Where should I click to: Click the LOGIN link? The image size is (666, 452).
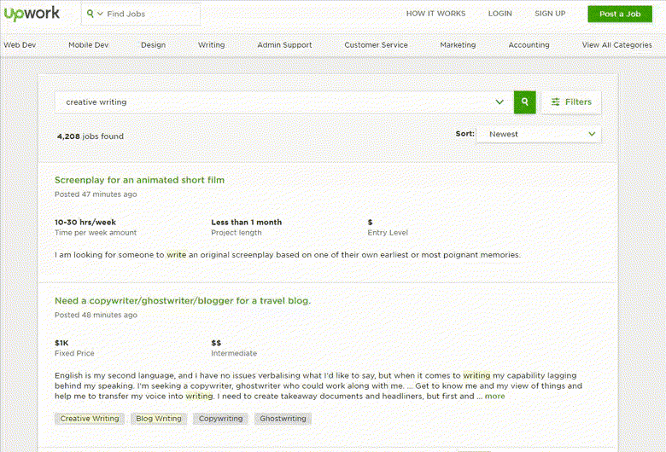[499, 14]
